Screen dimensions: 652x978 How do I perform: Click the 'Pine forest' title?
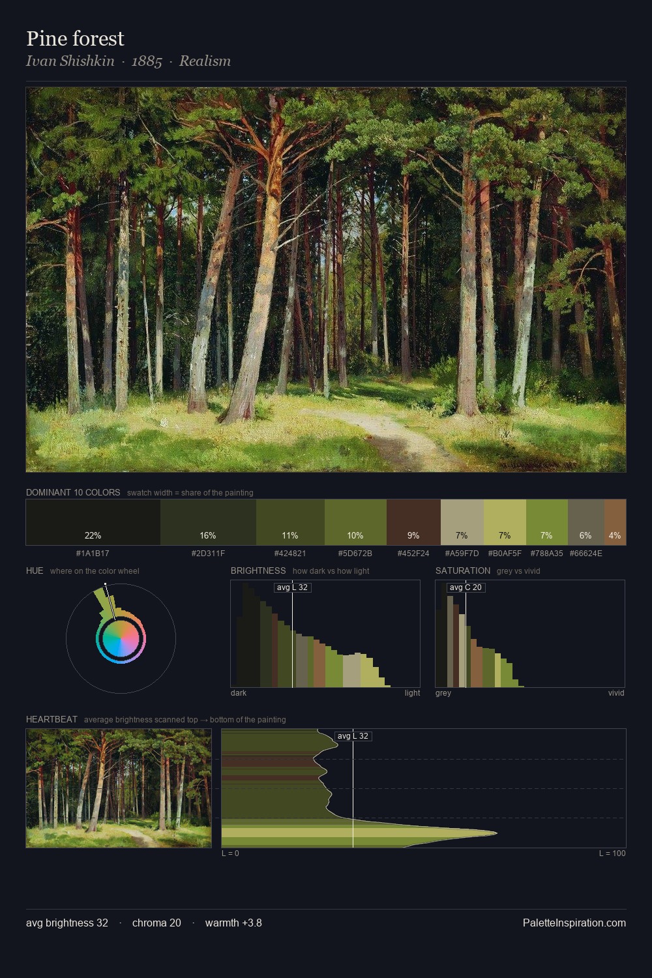click(75, 38)
